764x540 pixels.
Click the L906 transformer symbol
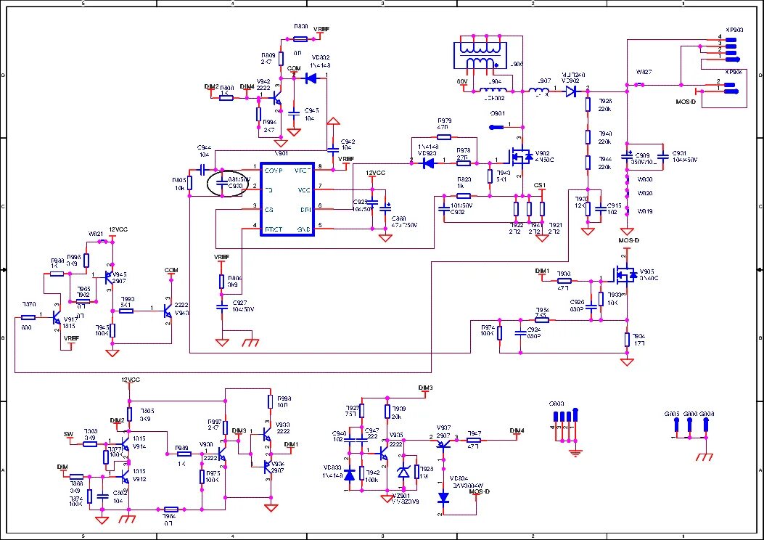pos(480,55)
